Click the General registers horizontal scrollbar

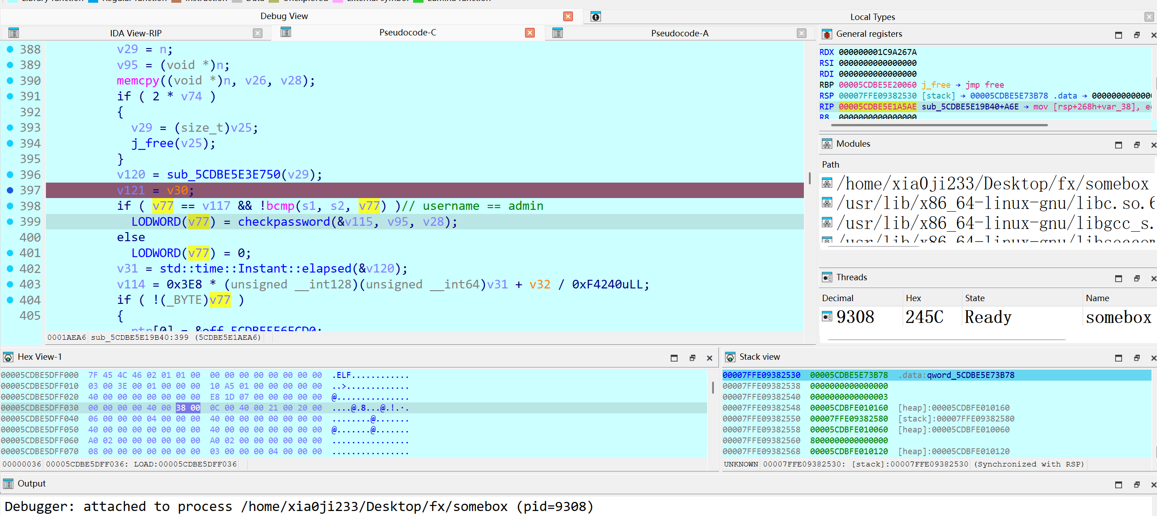click(x=939, y=125)
